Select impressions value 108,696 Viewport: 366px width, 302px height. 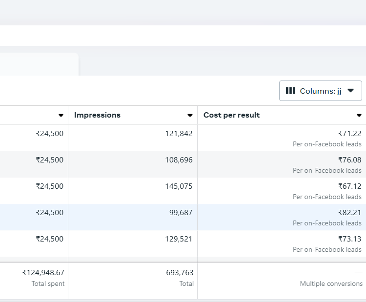[x=179, y=160]
